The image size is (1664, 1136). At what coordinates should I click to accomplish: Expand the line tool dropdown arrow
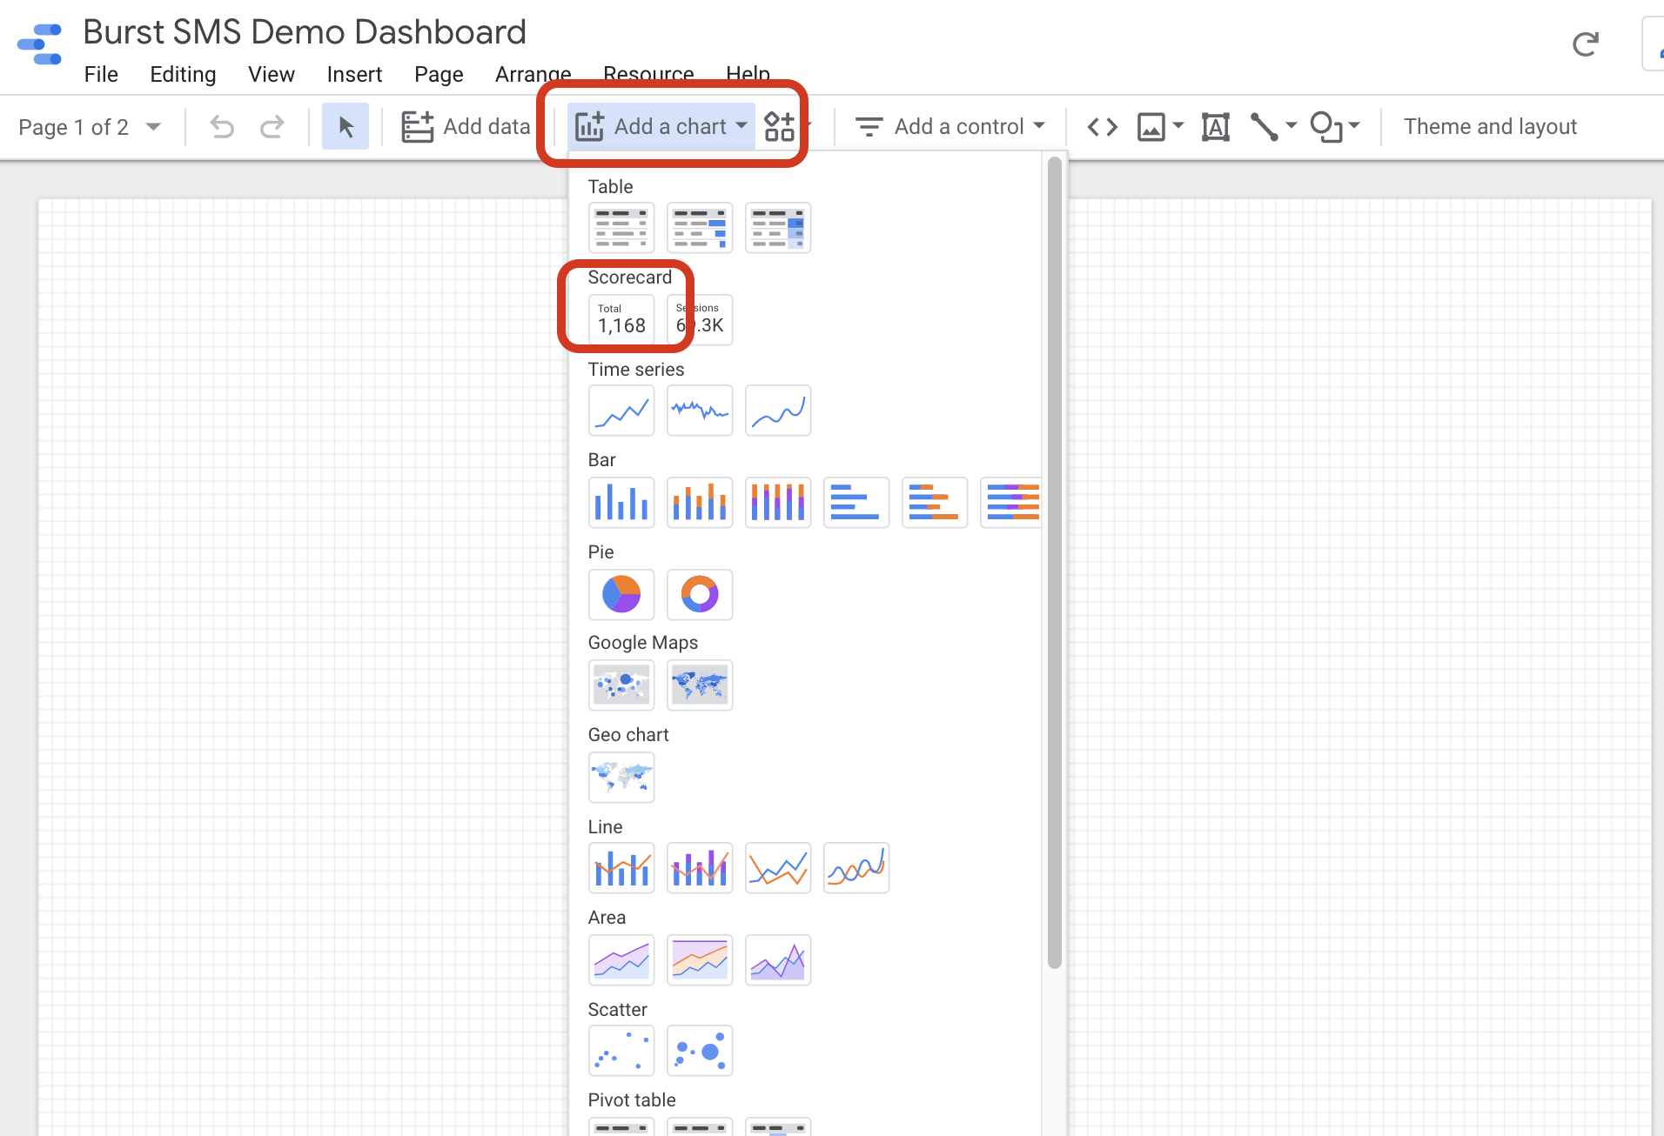tap(1292, 126)
